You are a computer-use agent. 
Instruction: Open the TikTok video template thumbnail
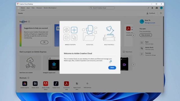[124, 64]
